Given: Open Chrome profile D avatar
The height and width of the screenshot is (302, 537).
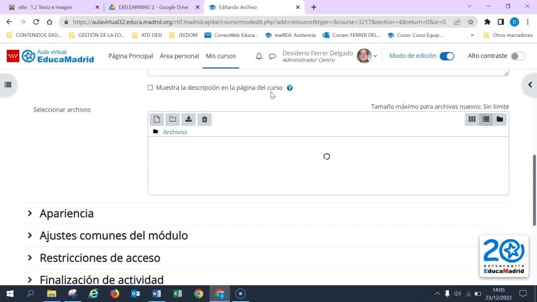Looking at the screenshot, I should click(x=514, y=22).
